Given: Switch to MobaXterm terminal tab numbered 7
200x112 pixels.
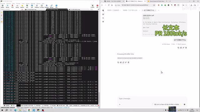Looking at the screenshot, I should coord(75,10).
